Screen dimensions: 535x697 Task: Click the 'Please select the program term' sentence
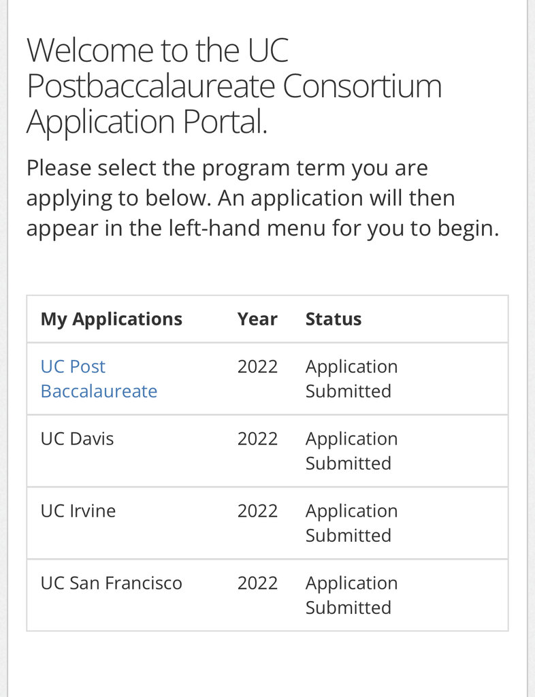coord(227,168)
